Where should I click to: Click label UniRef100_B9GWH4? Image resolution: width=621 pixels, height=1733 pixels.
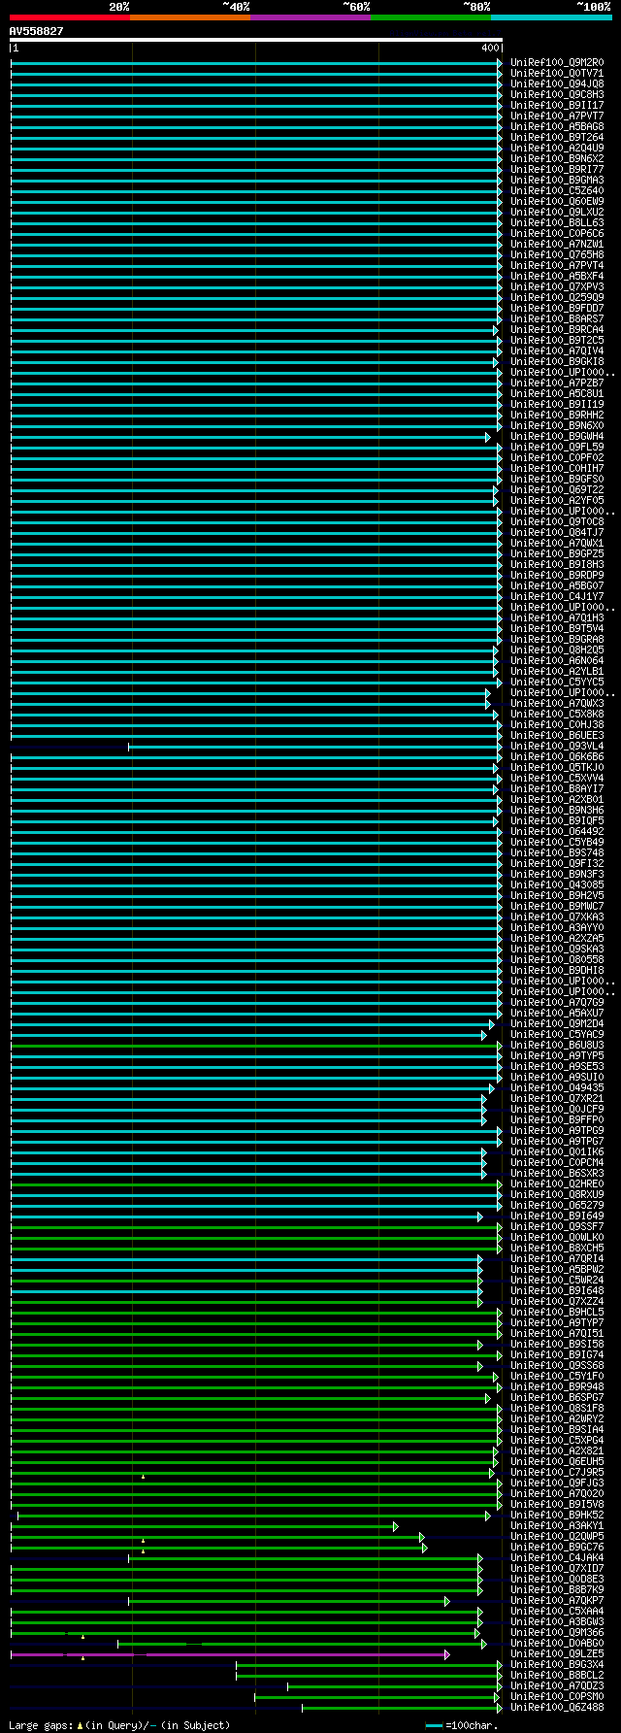pos(557,436)
